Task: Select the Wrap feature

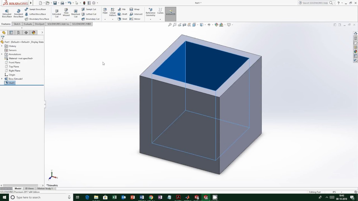Action: tap(135, 9)
